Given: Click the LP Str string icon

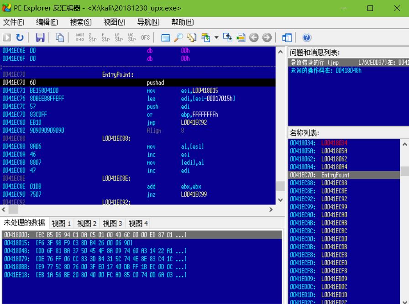Looking at the screenshot, I should (119, 37).
